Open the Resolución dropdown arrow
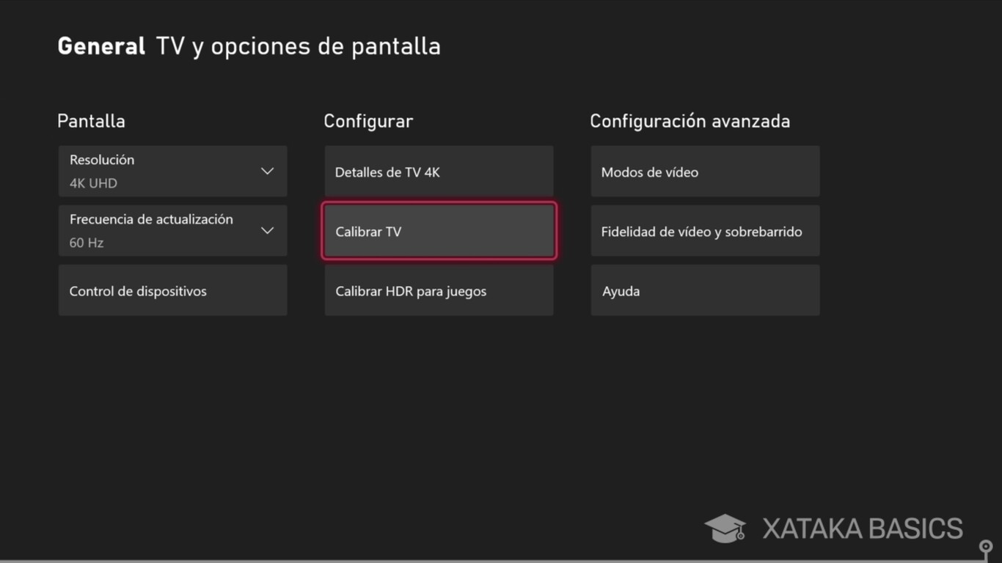1002x563 pixels. (267, 169)
